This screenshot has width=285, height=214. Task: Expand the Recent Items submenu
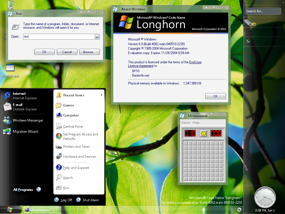click(x=79, y=95)
